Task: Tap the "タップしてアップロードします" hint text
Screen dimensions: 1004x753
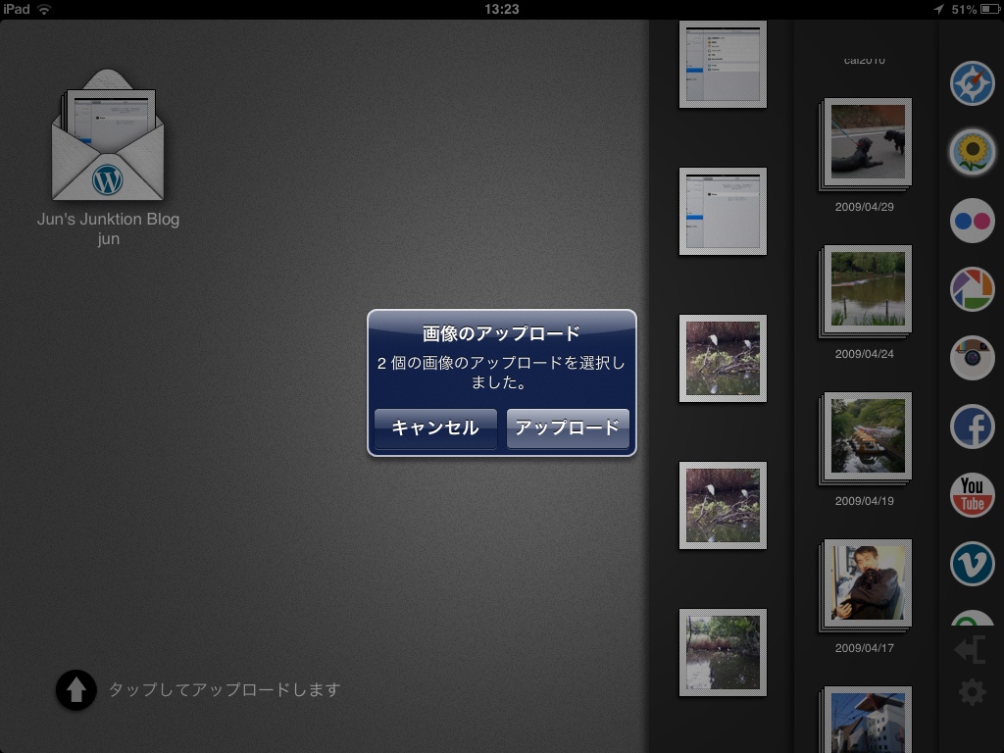Action: coord(225,689)
